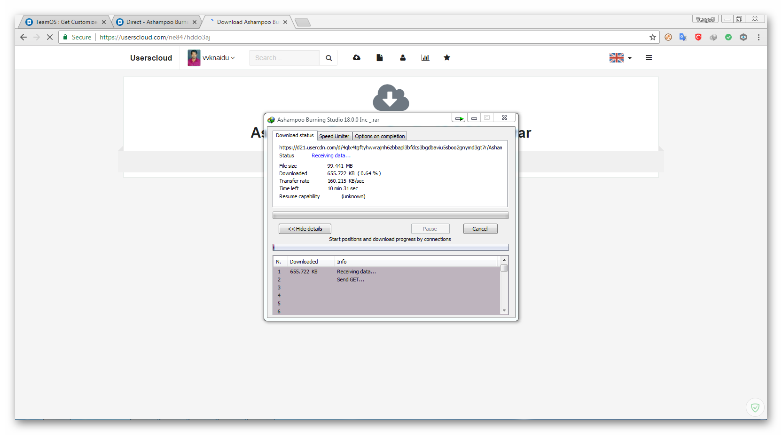Bookmark this page with the star icon
Image resolution: width=782 pixels, height=435 pixels.
(653, 37)
